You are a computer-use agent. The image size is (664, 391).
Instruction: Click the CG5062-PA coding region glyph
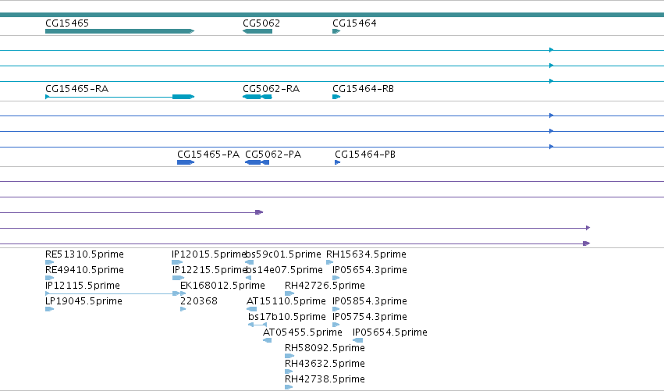tap(257, 162)
